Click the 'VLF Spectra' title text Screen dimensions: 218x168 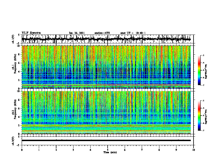(31, 33)
